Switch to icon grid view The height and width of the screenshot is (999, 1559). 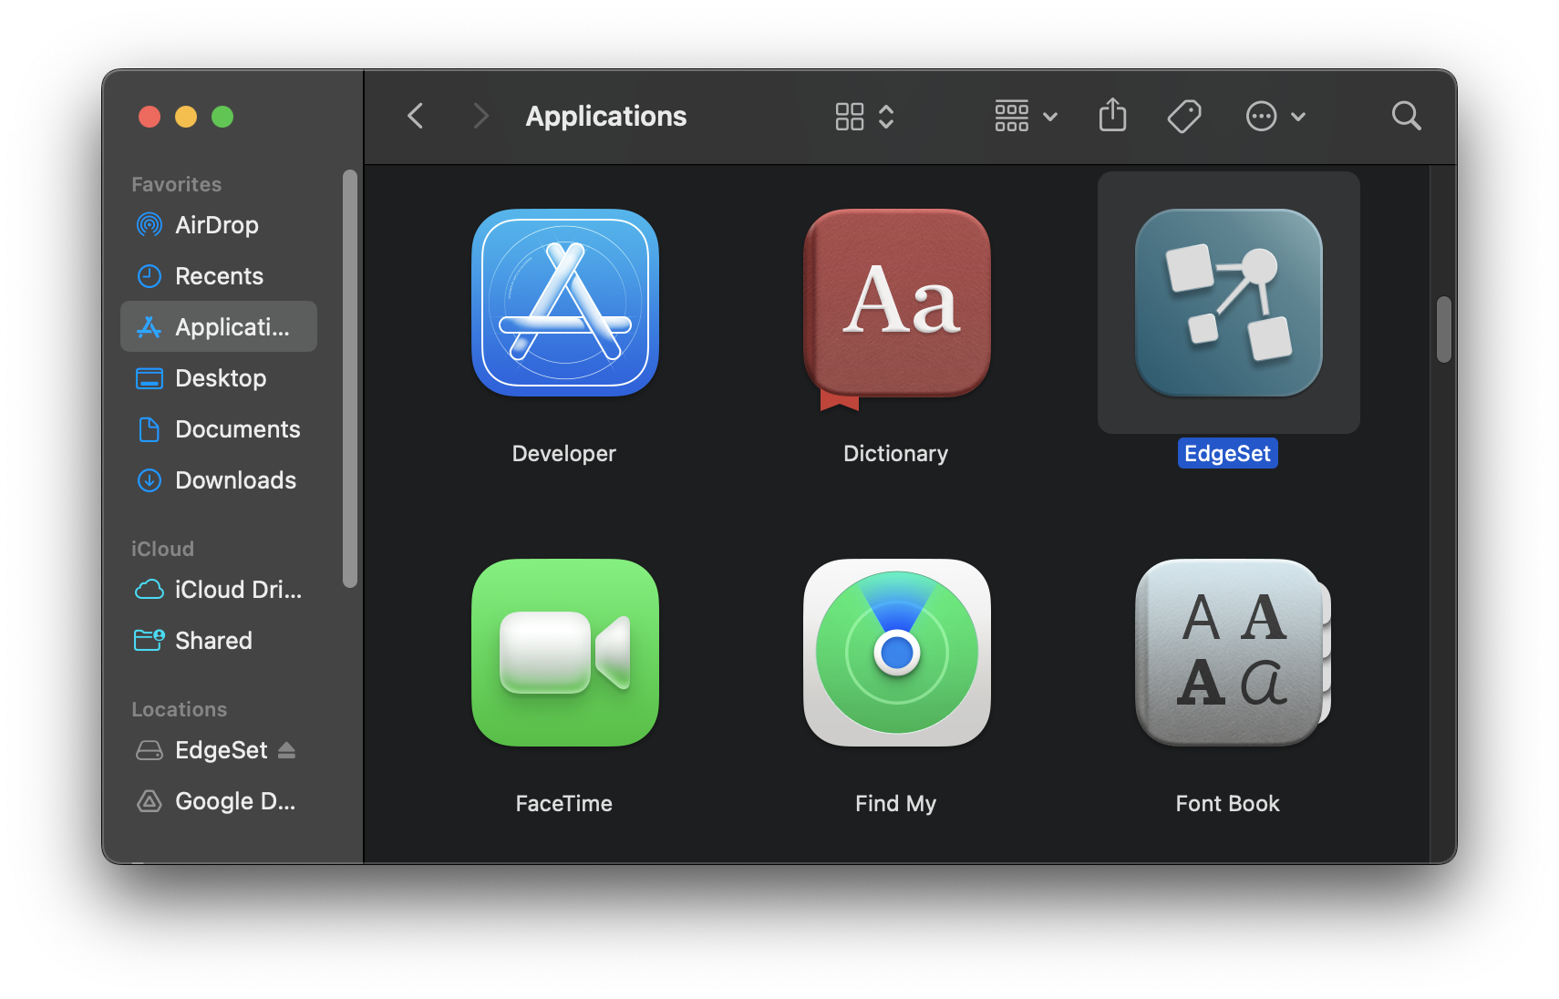coord(850,116)
